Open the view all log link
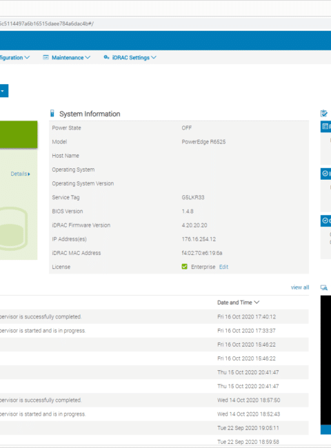 click(300, 287)
